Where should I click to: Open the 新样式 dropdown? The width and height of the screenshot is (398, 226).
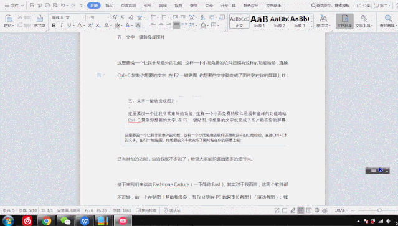(x=323, y=21)
